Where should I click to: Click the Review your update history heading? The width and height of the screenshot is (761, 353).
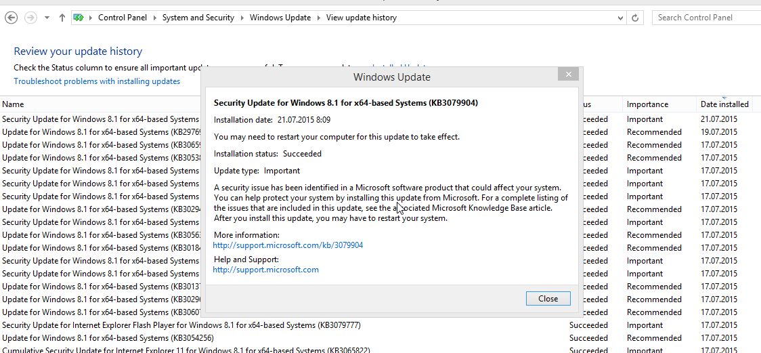78,51
